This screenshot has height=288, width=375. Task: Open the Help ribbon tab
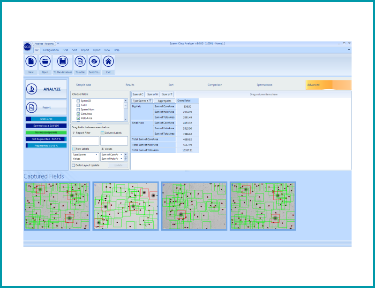[x=116, y=50]
